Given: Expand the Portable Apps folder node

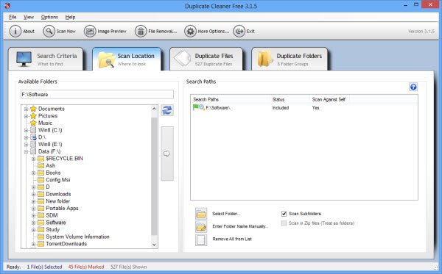Looking at the screenshot, I should point(34,209).
